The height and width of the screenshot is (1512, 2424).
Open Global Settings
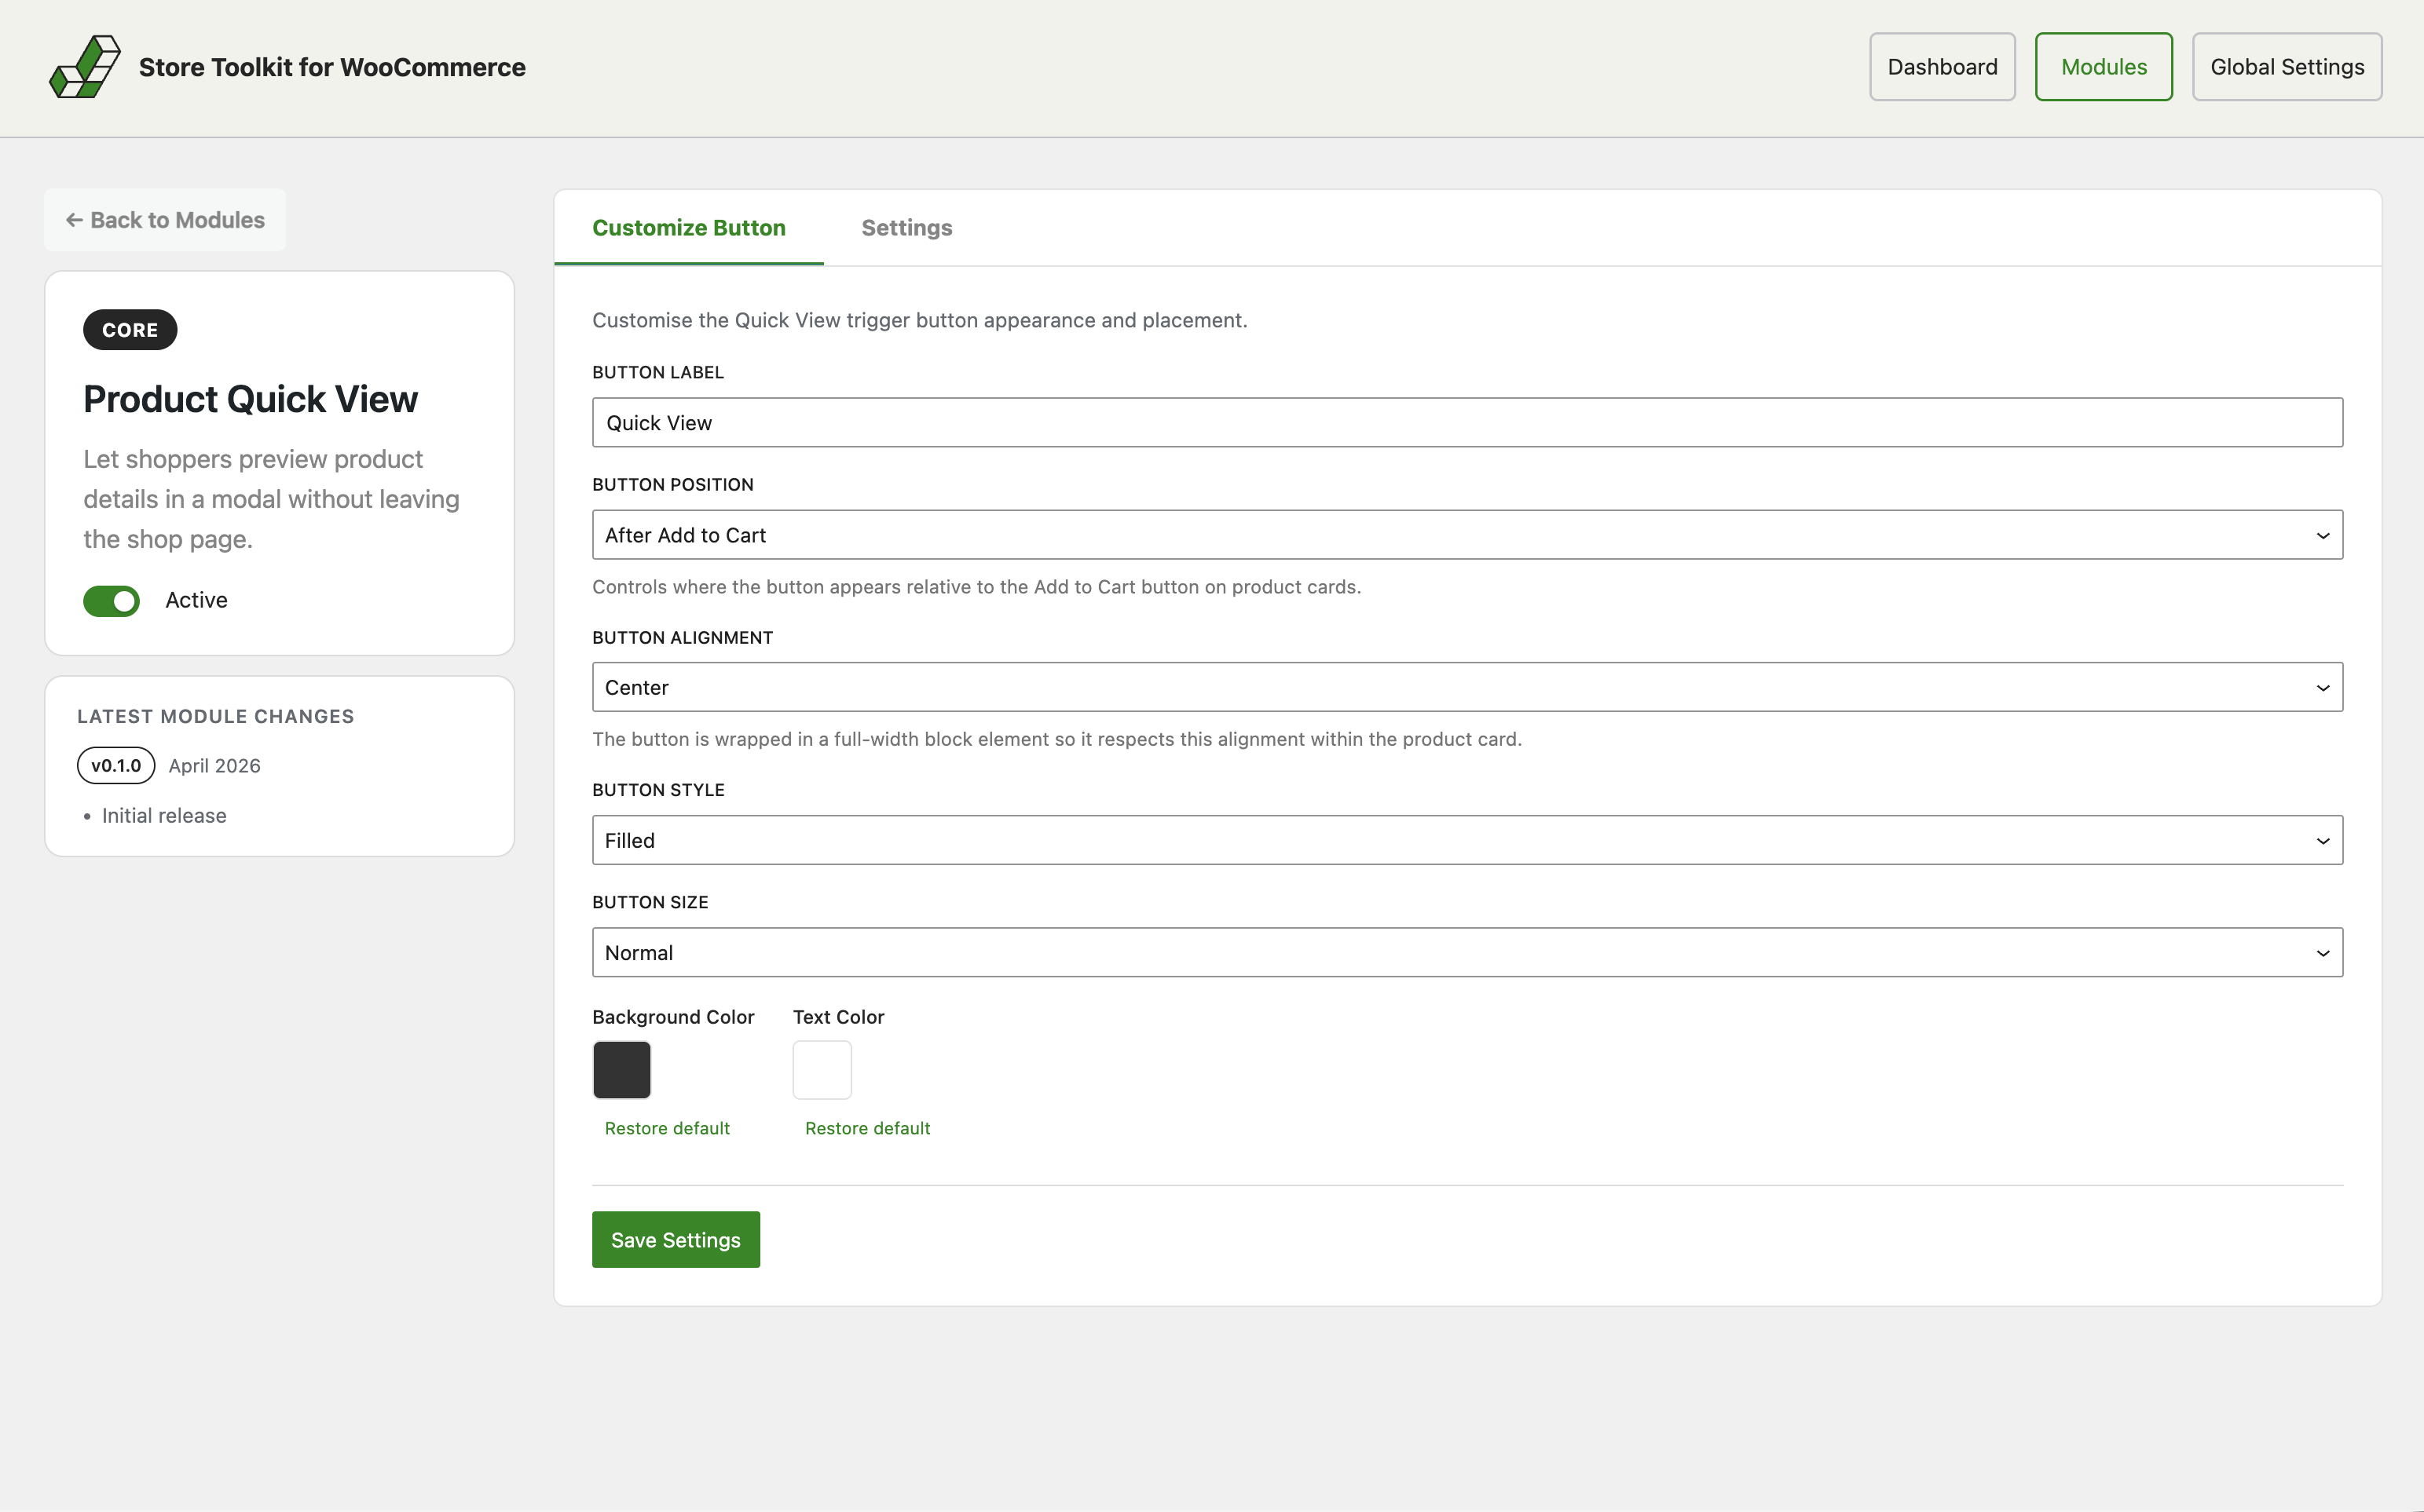pos(2287,66)
